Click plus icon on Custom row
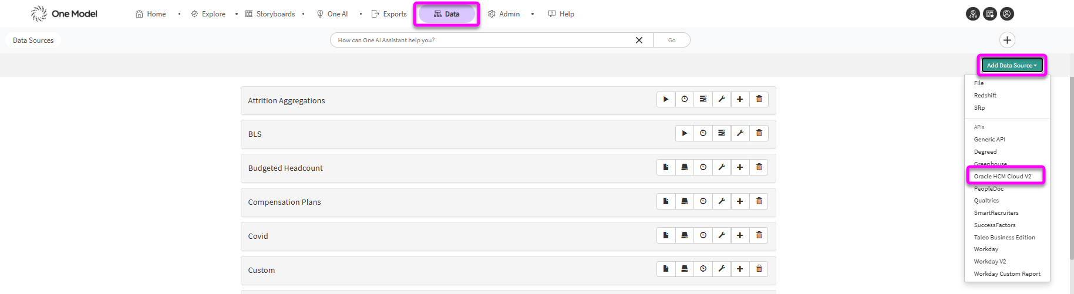 (x=740, y=269)
